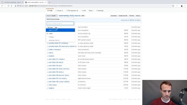Open post-editor-07-error-state.js file

coord(58,78)
